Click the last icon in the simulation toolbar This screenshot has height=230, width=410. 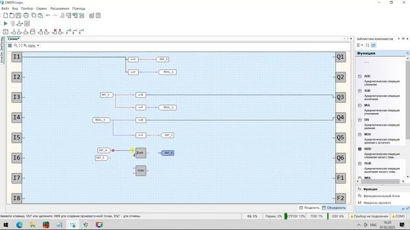pyautogui.click(x=27, y=24)
